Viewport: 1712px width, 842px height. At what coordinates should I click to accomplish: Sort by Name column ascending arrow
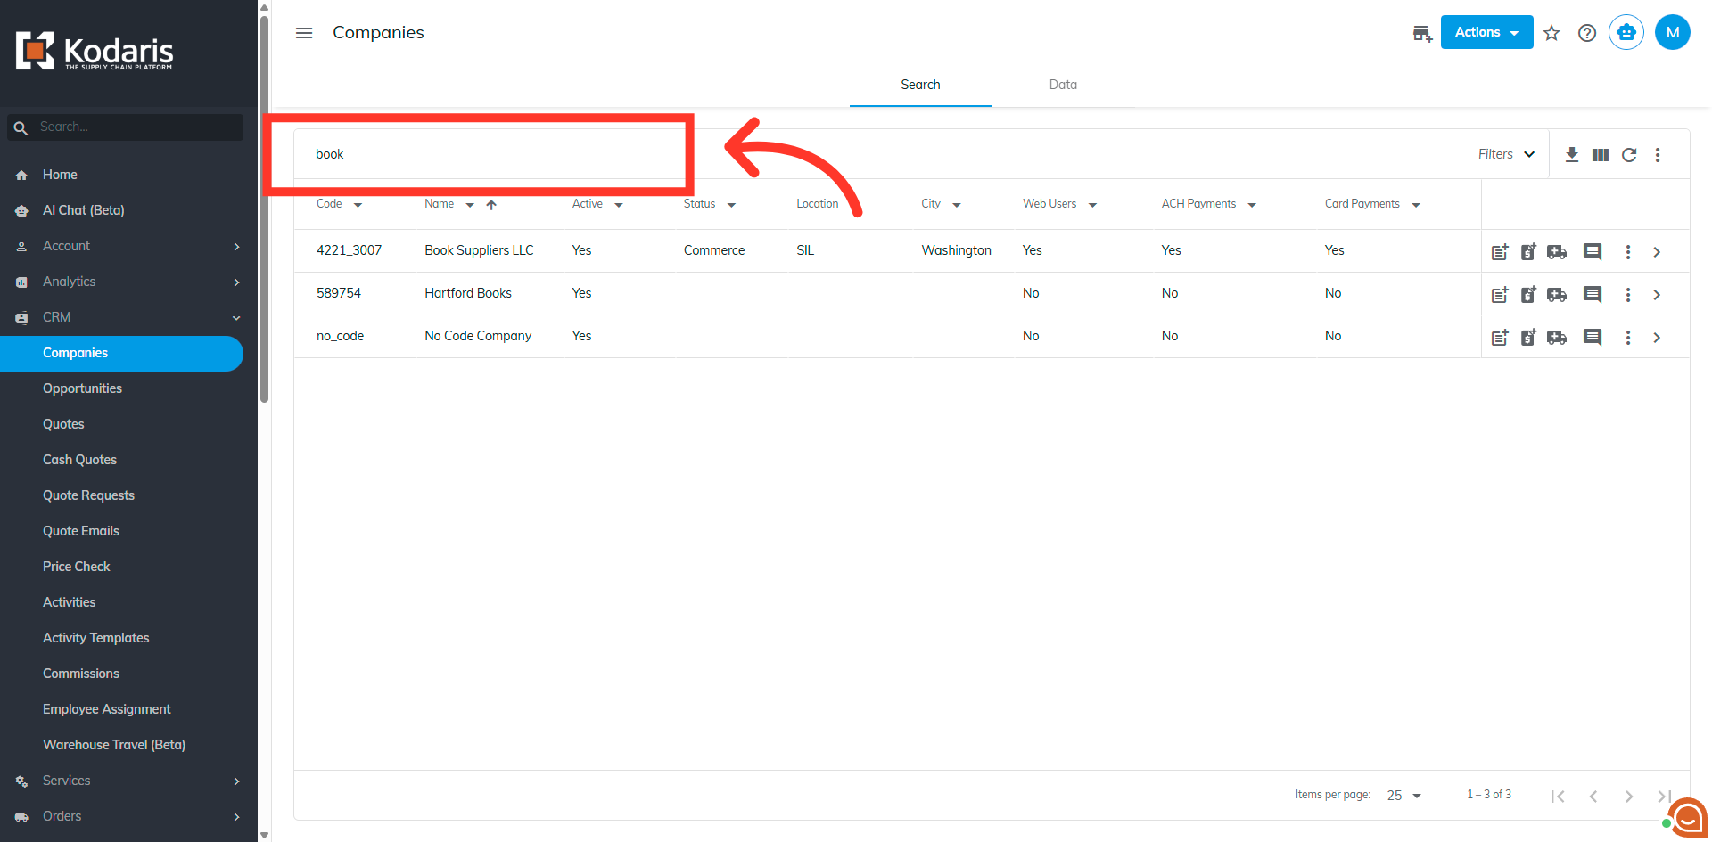click(491, 205)
